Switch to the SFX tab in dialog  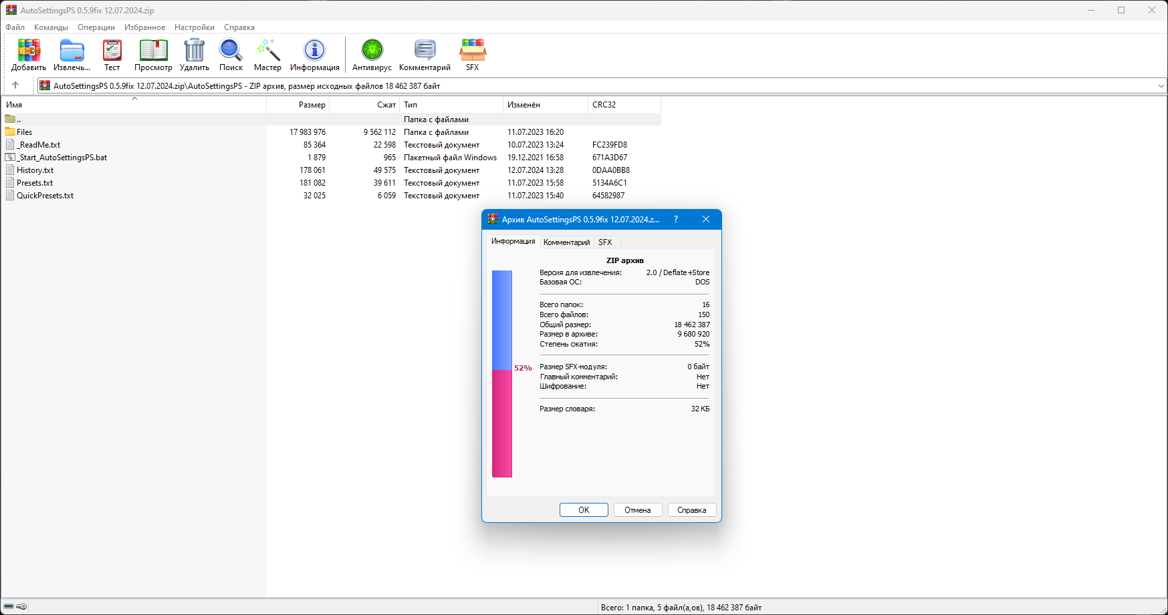pos(605,242)
